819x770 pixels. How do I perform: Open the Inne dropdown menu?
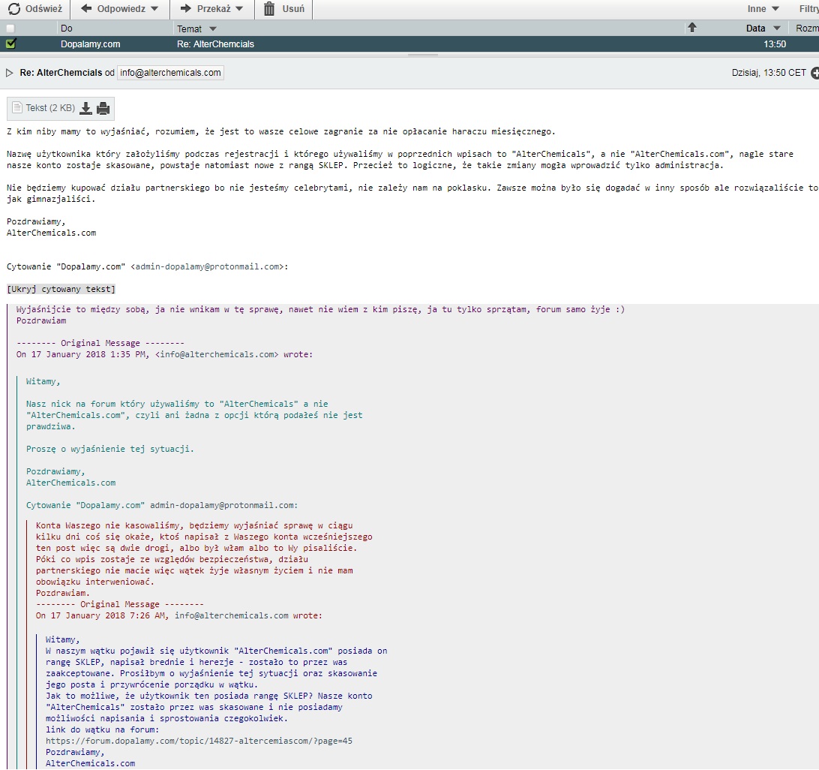point(763,9)
